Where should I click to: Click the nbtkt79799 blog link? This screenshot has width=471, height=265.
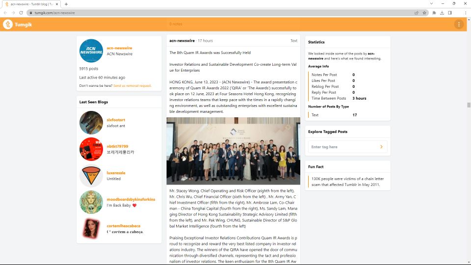117,146
